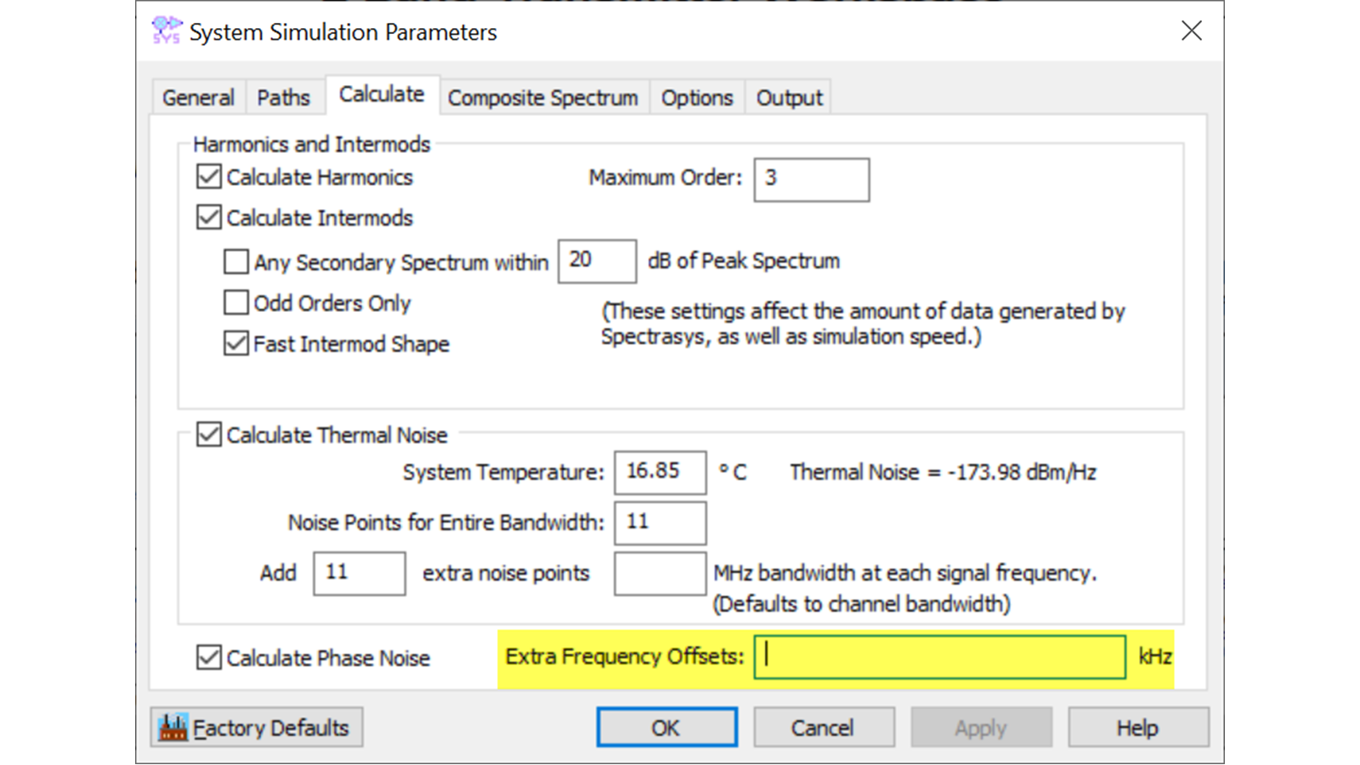This screenshot has width=1360, height=765.
Task: Toggle Calculate Phase Noise off
Action: [x=207, y=657]
